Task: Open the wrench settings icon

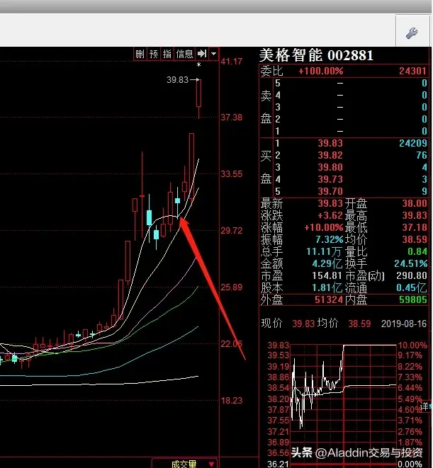Action: pos(411,33)
